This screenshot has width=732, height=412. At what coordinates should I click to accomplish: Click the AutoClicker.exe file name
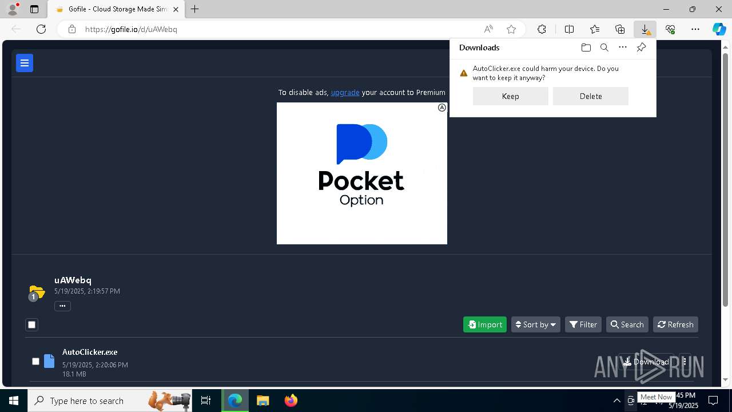[90, 352]
